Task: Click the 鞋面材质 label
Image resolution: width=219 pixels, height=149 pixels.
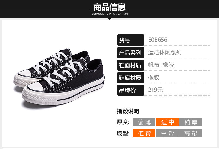Action: tap(131, 65)
